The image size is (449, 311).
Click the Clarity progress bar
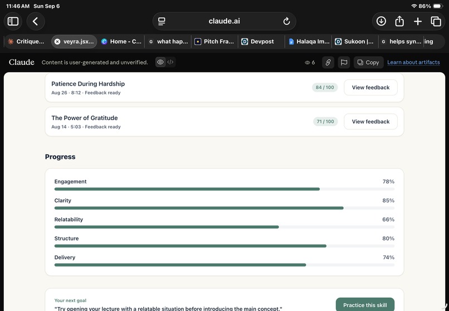pyautogui.click(x=224, y=208)
